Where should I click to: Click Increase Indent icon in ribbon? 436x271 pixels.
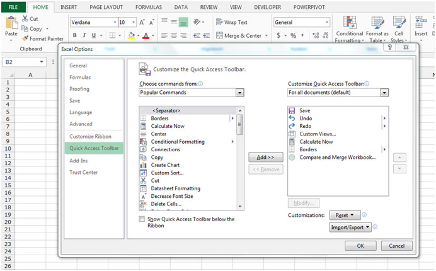pos(206,35)
